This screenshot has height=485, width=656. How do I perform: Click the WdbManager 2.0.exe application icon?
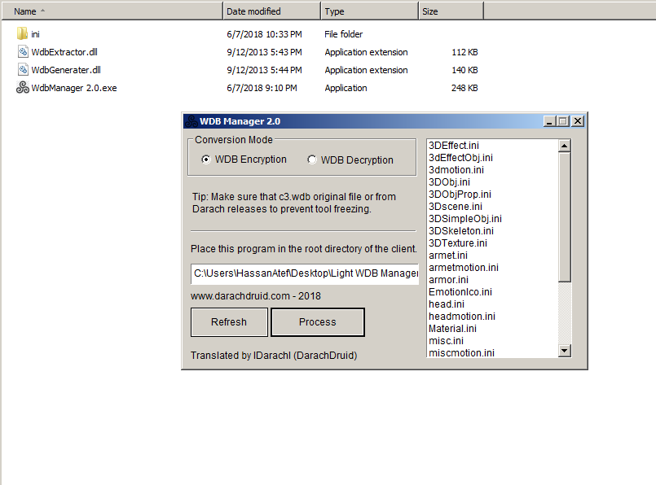coord(23,88)
